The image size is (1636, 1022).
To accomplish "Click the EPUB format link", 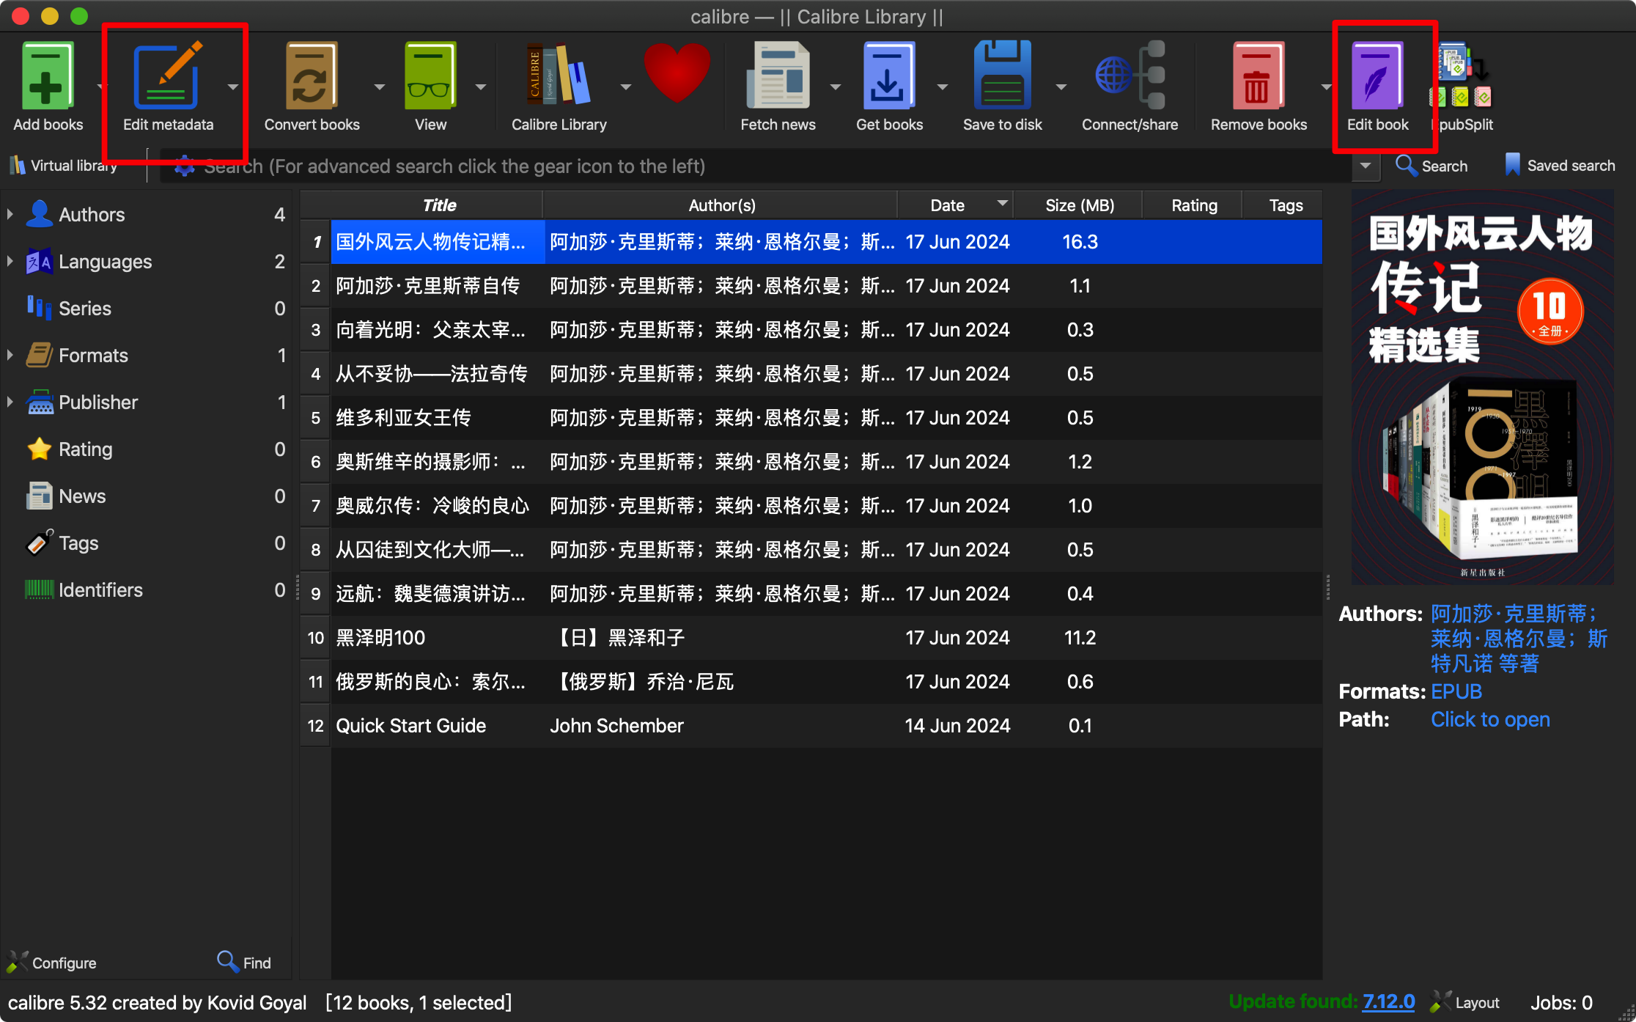I will (x=1456, y=691).
